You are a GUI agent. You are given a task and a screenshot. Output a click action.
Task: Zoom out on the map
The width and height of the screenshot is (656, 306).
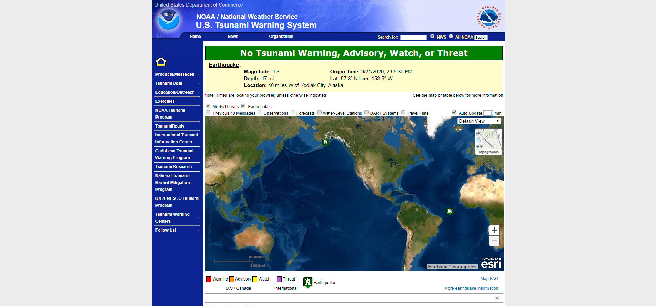tap(494, 241)
